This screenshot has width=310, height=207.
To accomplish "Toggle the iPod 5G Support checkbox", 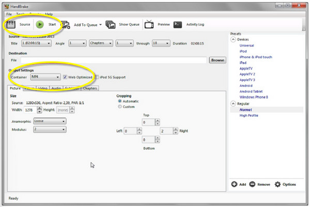I will click(x=97, y=77).
